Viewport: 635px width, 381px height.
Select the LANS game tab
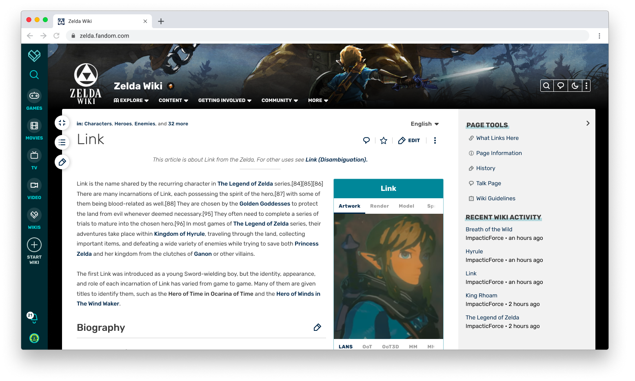coord(346,347)
